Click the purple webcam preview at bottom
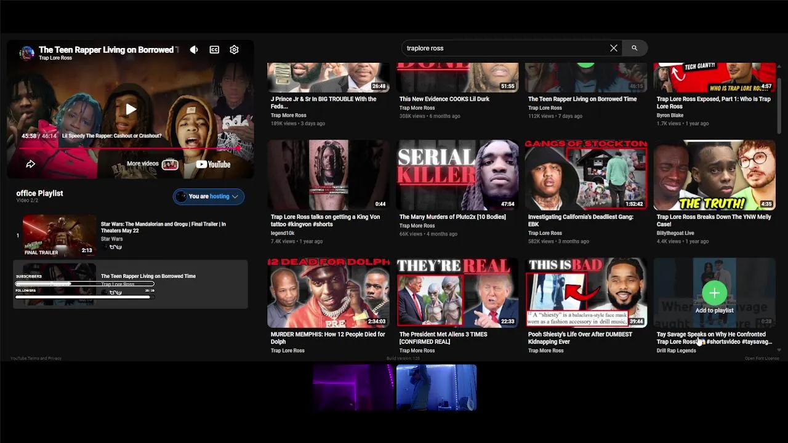The width and height of the screenshot is (788, 443). 352,388
